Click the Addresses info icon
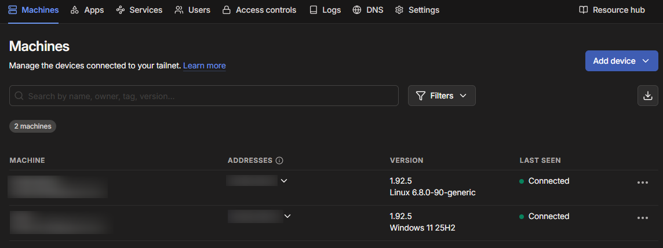The height and width of the screenshot is (248, 663). pyautogui.click(x=279, y=161)
